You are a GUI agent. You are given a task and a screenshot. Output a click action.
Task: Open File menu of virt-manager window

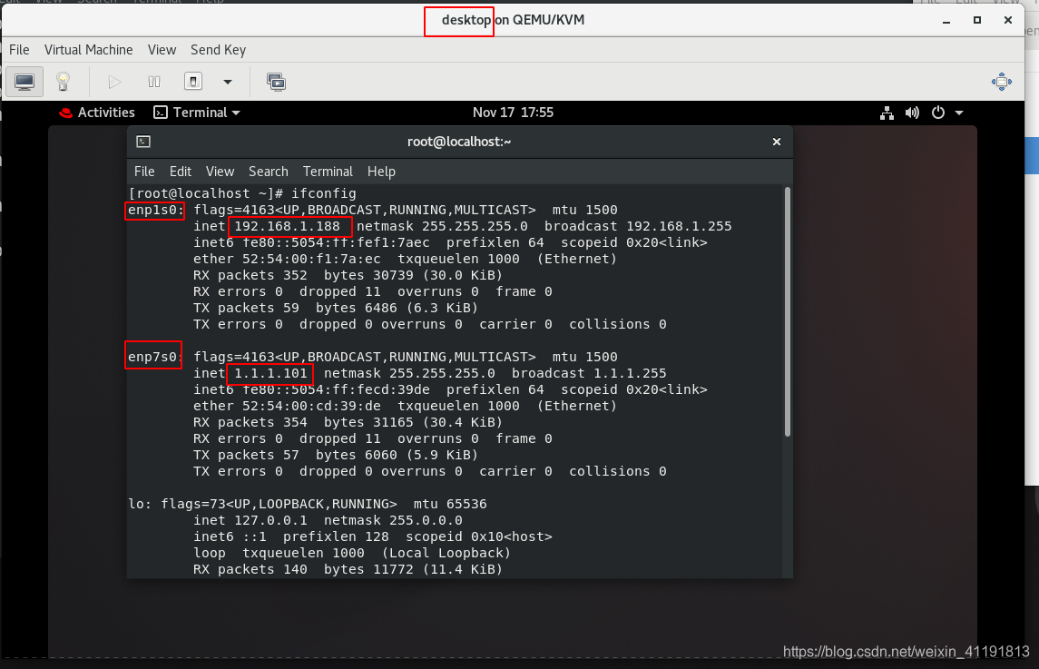(19, 50)
